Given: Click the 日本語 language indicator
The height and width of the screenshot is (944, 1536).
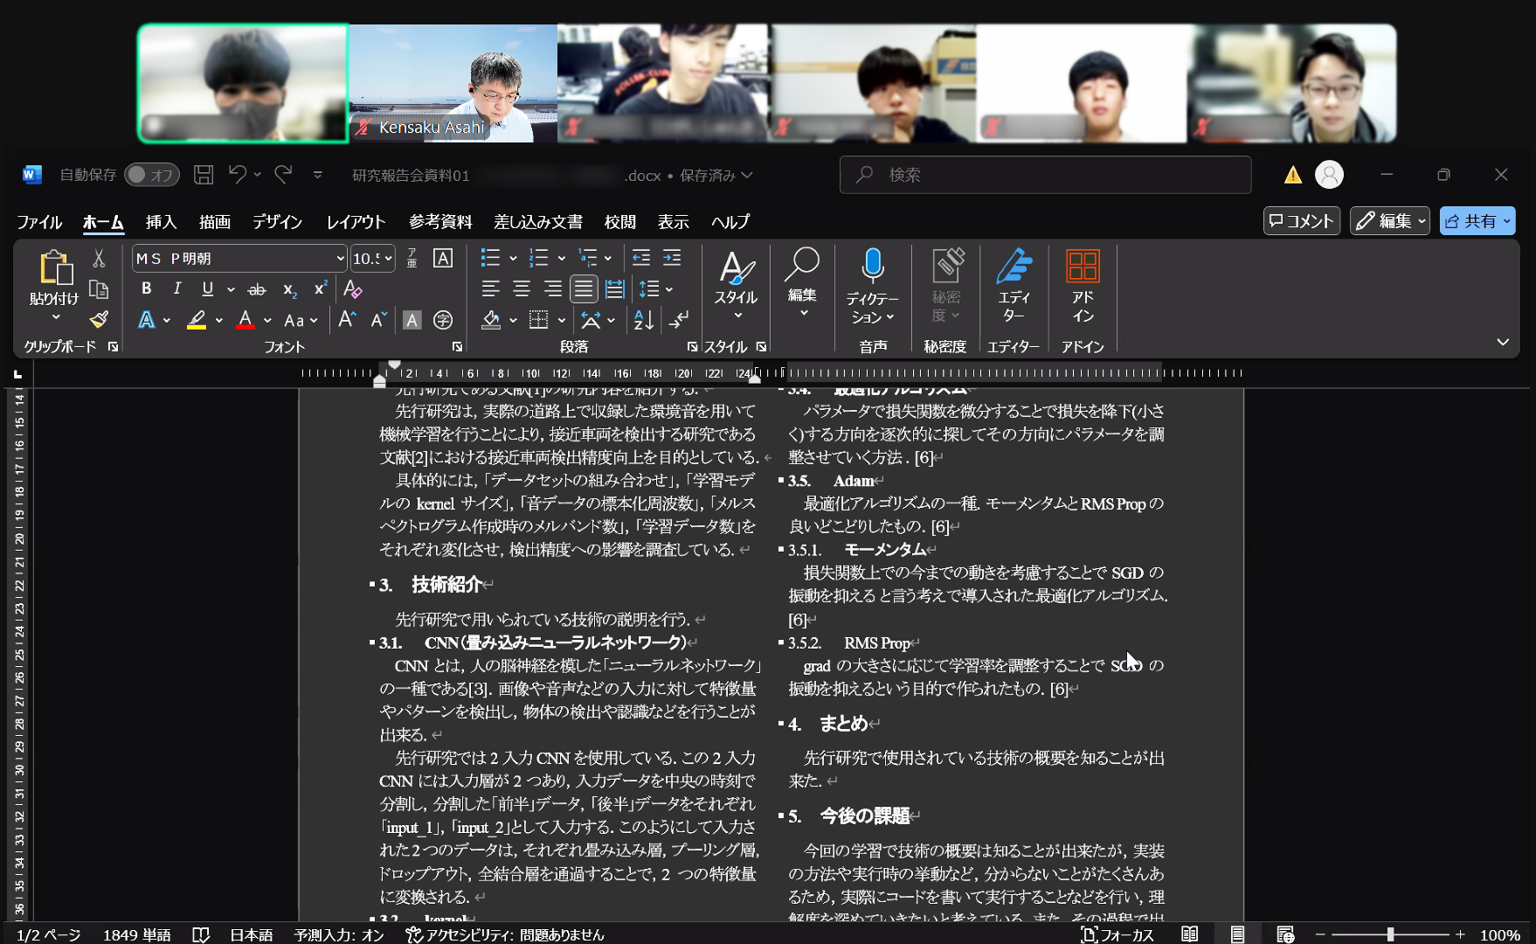Looking at the screenshot, I should coord(251,934).
